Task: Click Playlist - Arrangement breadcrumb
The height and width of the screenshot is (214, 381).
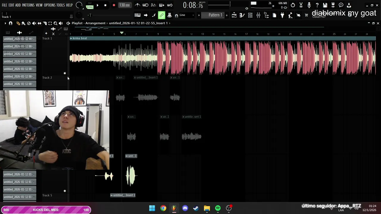Action: 88,23
